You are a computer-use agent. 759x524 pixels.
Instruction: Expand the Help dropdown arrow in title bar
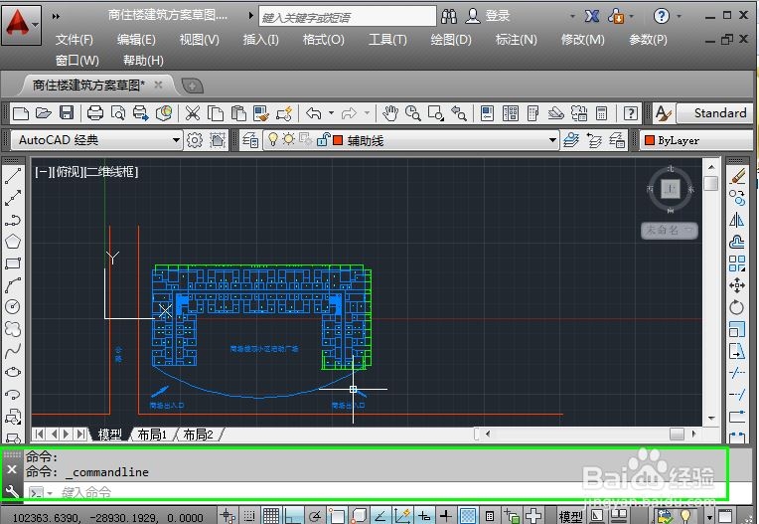pos(680,17)
